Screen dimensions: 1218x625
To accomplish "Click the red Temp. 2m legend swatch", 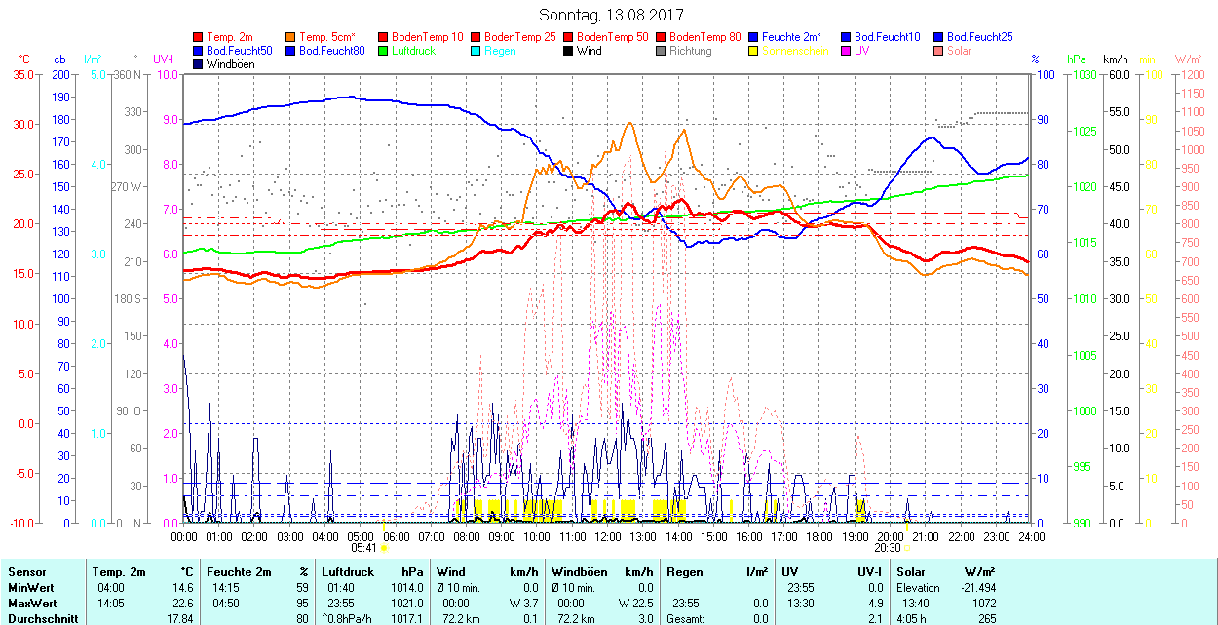I will coord(199,37).
